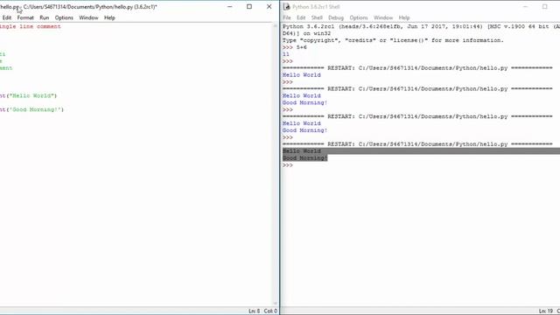Click the final >>> prompt in shell
560x315 pixels.
(288, 165)
